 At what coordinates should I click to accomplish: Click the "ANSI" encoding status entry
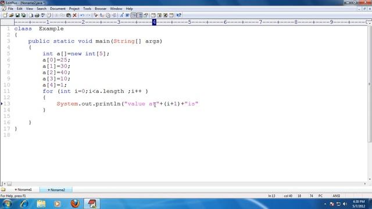[336, 196]
